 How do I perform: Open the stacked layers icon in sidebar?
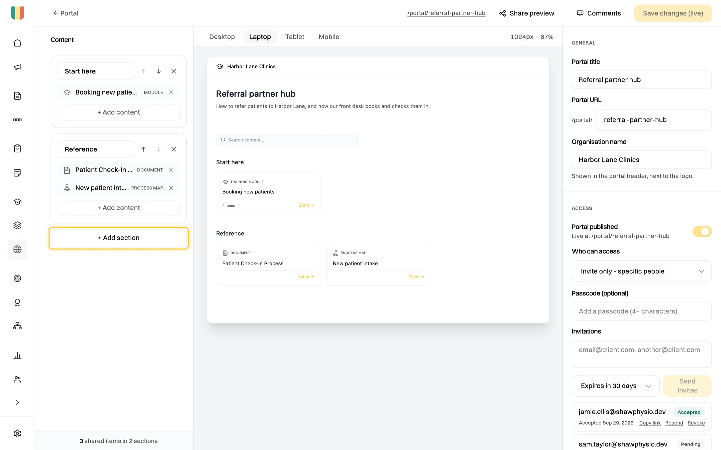tap(17, 225)
